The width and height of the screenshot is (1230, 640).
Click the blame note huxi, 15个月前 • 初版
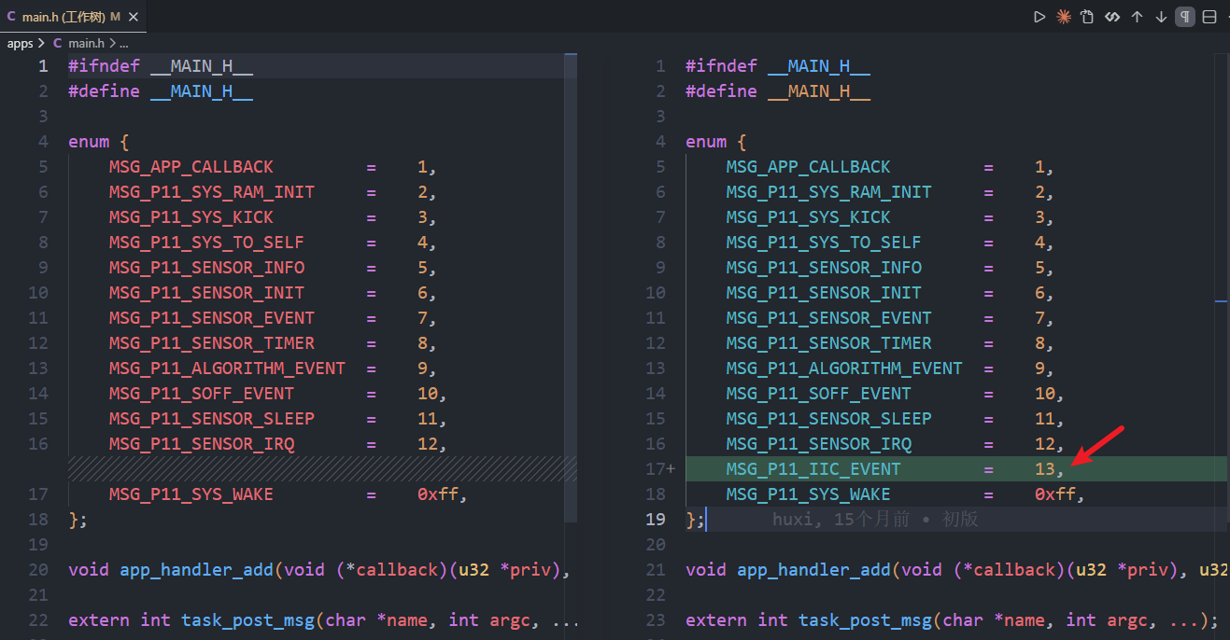tap(875, 519)
